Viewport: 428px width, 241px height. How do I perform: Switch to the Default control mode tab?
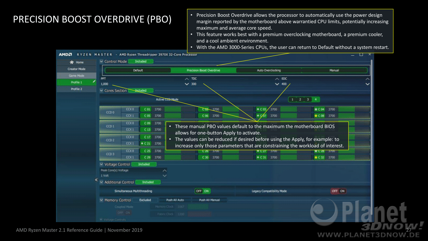pyautogui.click(x=138, y=70)
